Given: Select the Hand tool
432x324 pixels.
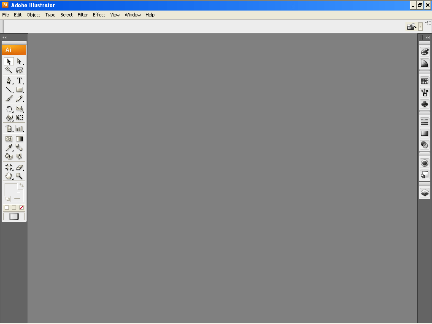Looking at the screenshot, I should (8, 176).
